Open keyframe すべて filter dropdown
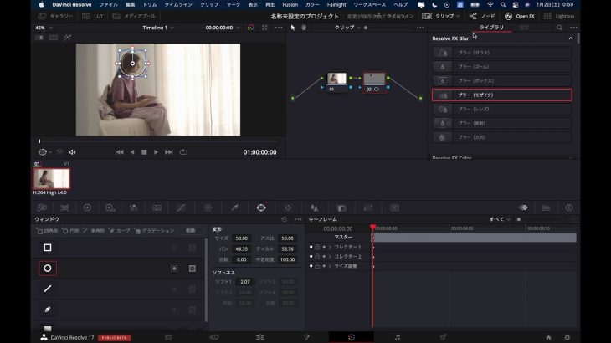 500,219
